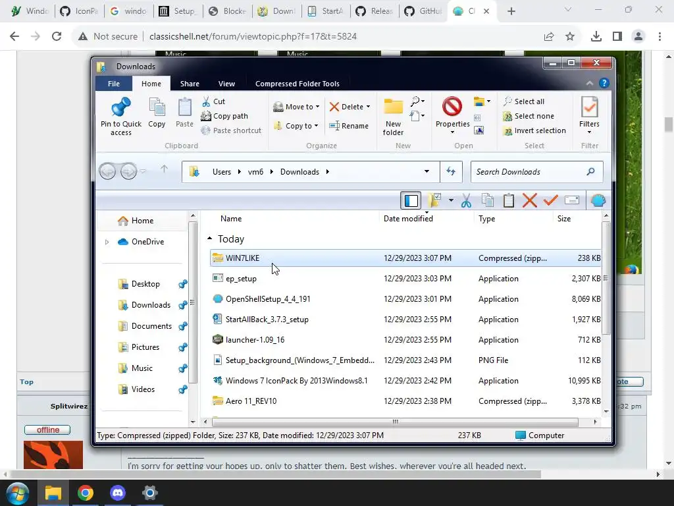Image resolution: width=674 pixels, height=506 pixels.
Task: Switch to the View ribbon tab
Action: (226, 84)
